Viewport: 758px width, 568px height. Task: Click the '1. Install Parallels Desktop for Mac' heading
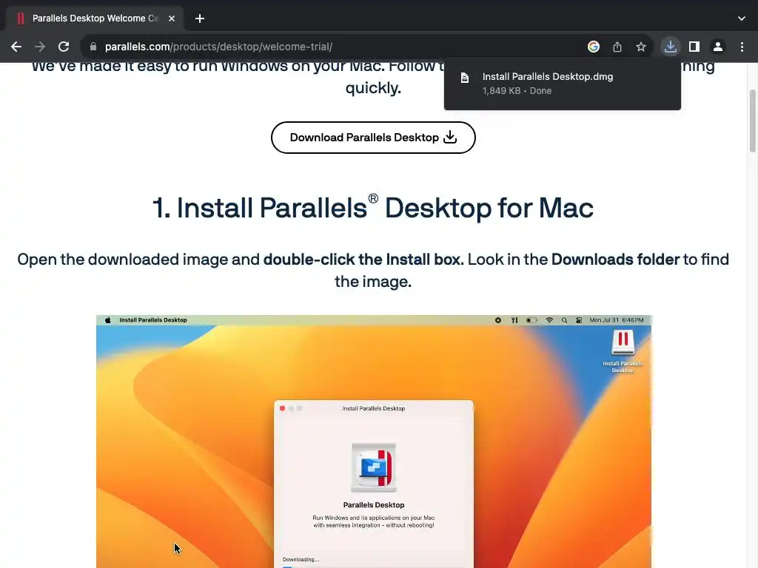[373, 208]
